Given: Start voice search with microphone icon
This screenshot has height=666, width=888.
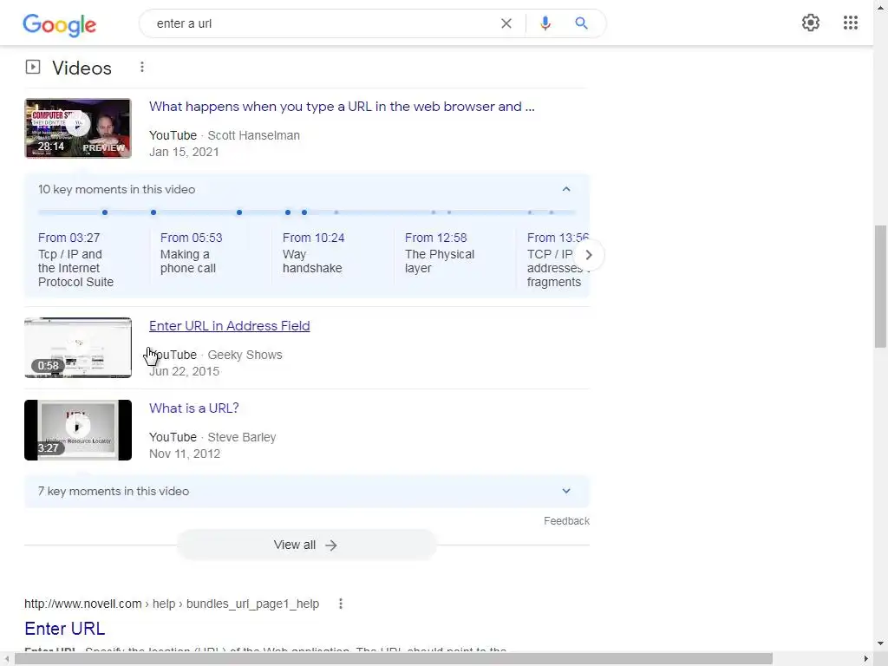Looking at the screenshot, I should point(545,23).
